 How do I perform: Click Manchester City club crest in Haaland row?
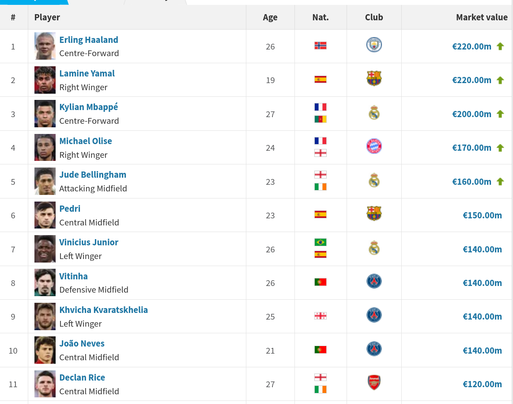click(x=374, y=45)
